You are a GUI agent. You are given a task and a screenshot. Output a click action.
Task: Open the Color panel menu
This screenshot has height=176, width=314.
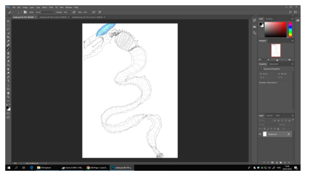[x=292, y=19]
